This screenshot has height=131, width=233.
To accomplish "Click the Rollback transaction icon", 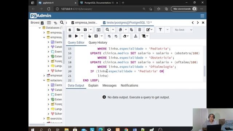I will [116, 36].
